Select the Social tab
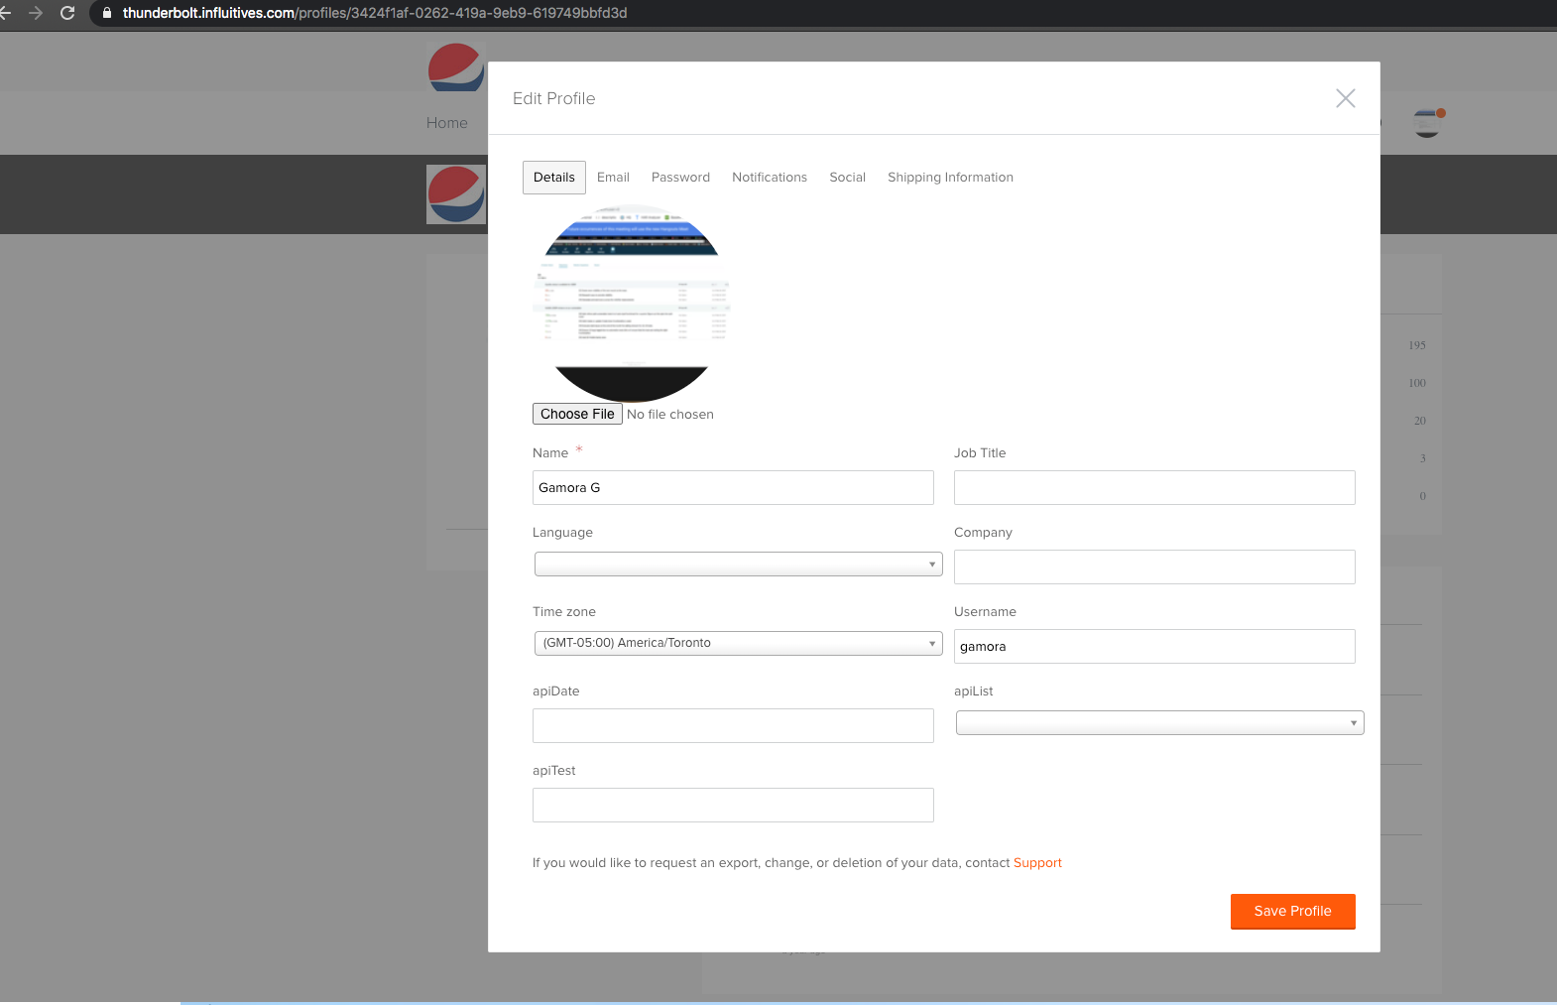 click(847, 178)
